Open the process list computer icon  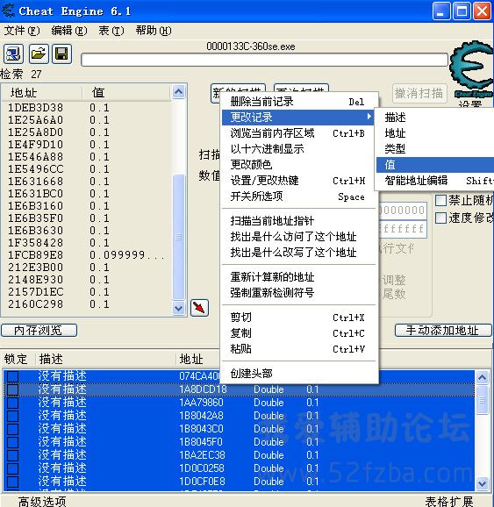(13, 54)
